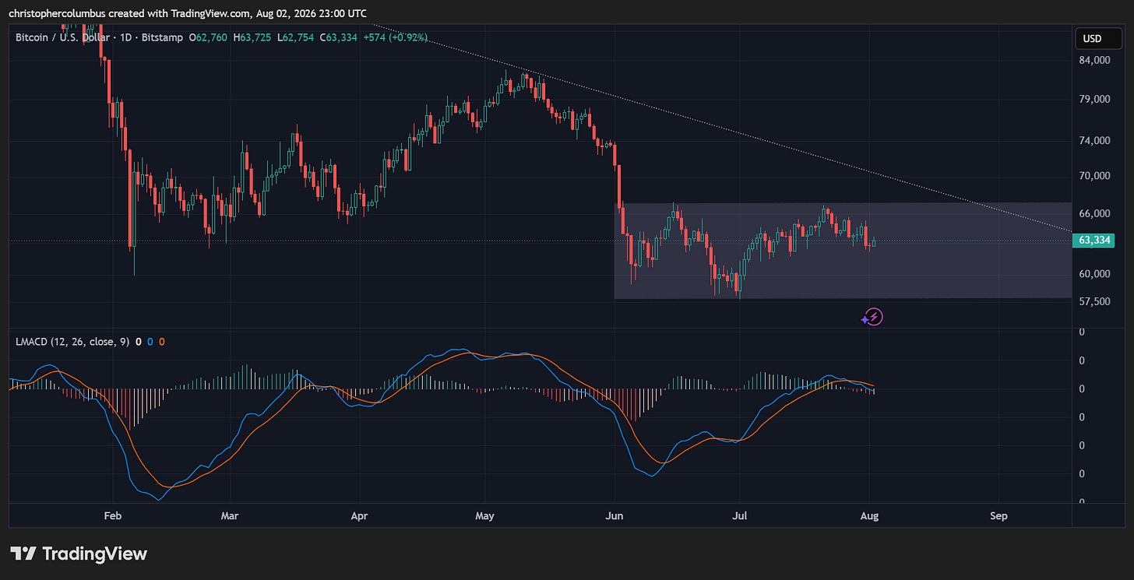Click the 70,000 price axis label
This screenshot has height=580, width=1134.
click(x=1094, y=176)
